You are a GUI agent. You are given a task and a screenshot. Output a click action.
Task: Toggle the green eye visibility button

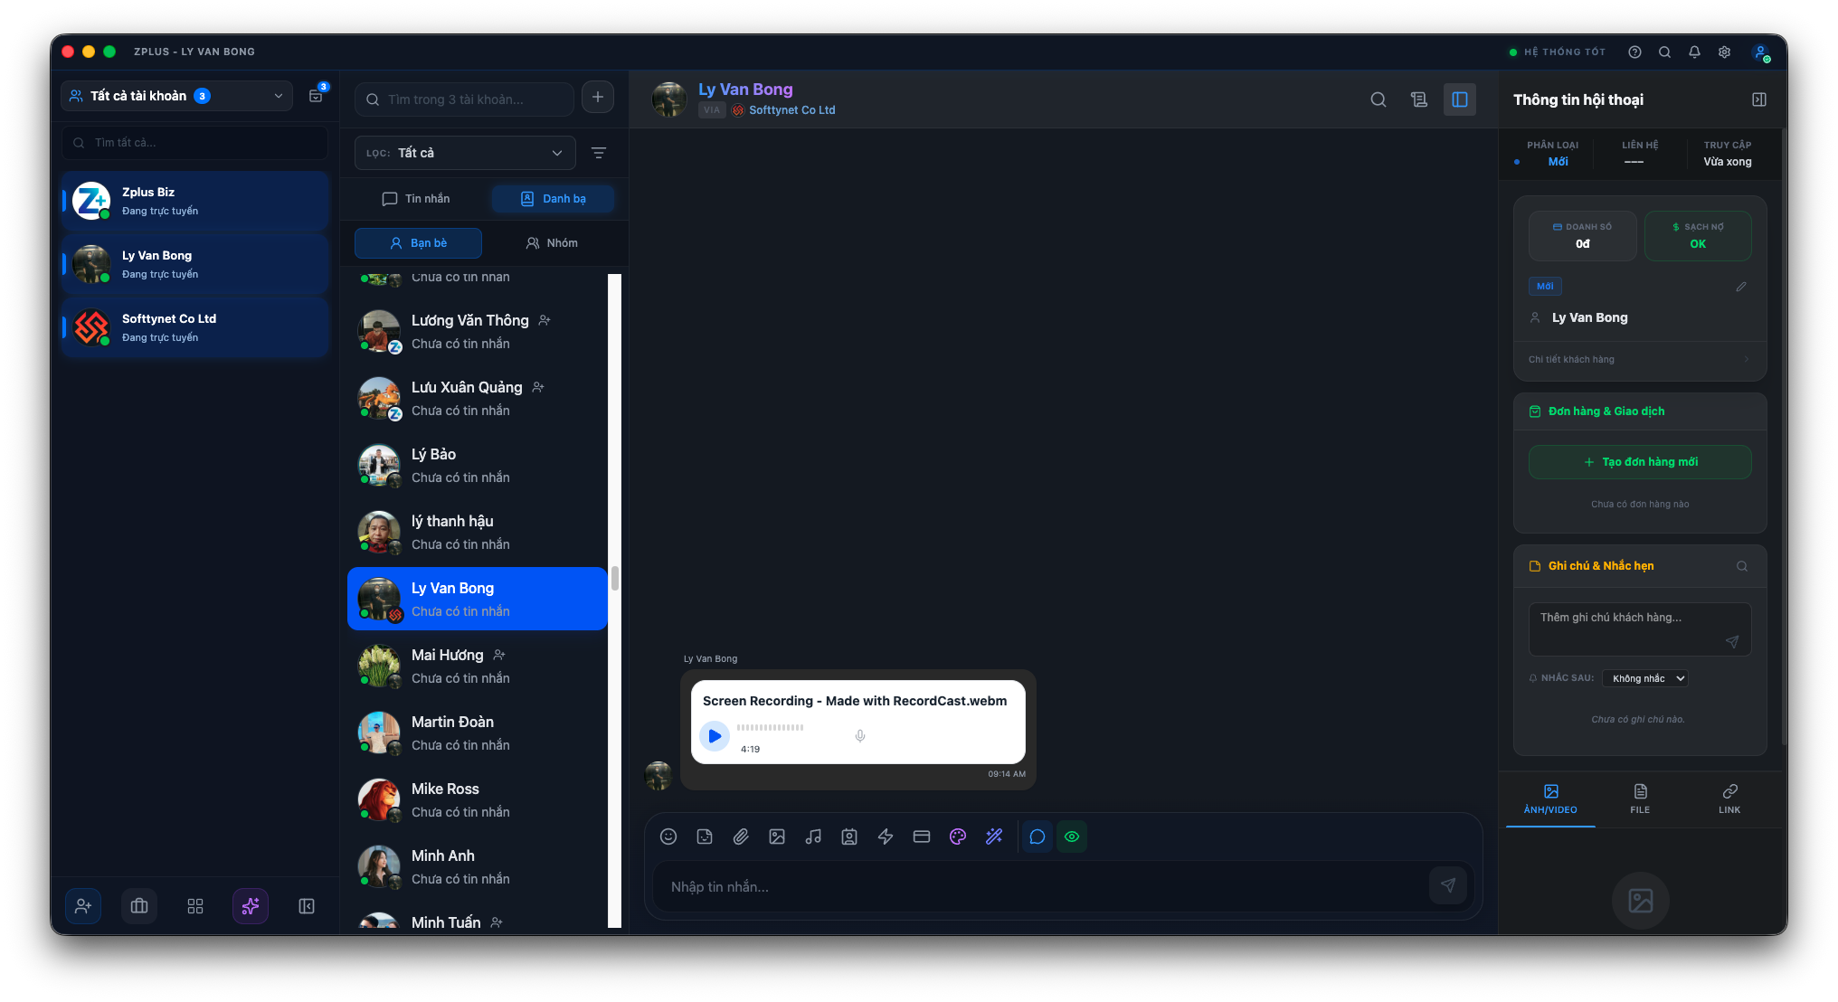[x=1072, y=837]
